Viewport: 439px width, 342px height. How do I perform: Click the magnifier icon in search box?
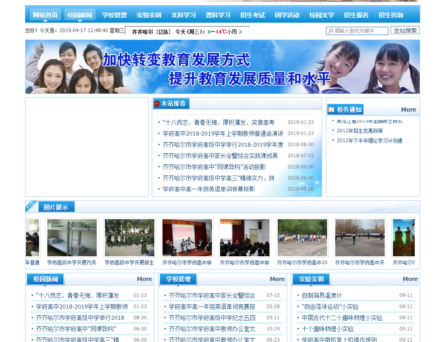click(x=330, y=31)
